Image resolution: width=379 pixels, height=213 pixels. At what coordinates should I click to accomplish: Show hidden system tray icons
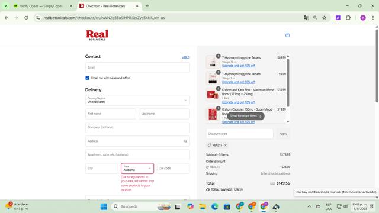(x=309, y=206)
